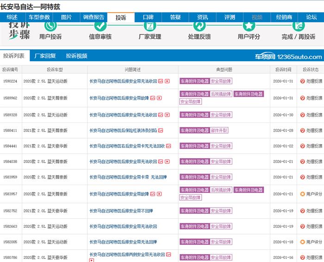Open the 口碑 navigation tab
324x262 pixels.
148,17
